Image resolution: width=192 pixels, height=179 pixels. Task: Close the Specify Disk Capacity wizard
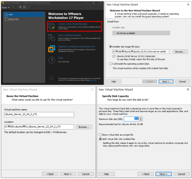click(188, 89)
